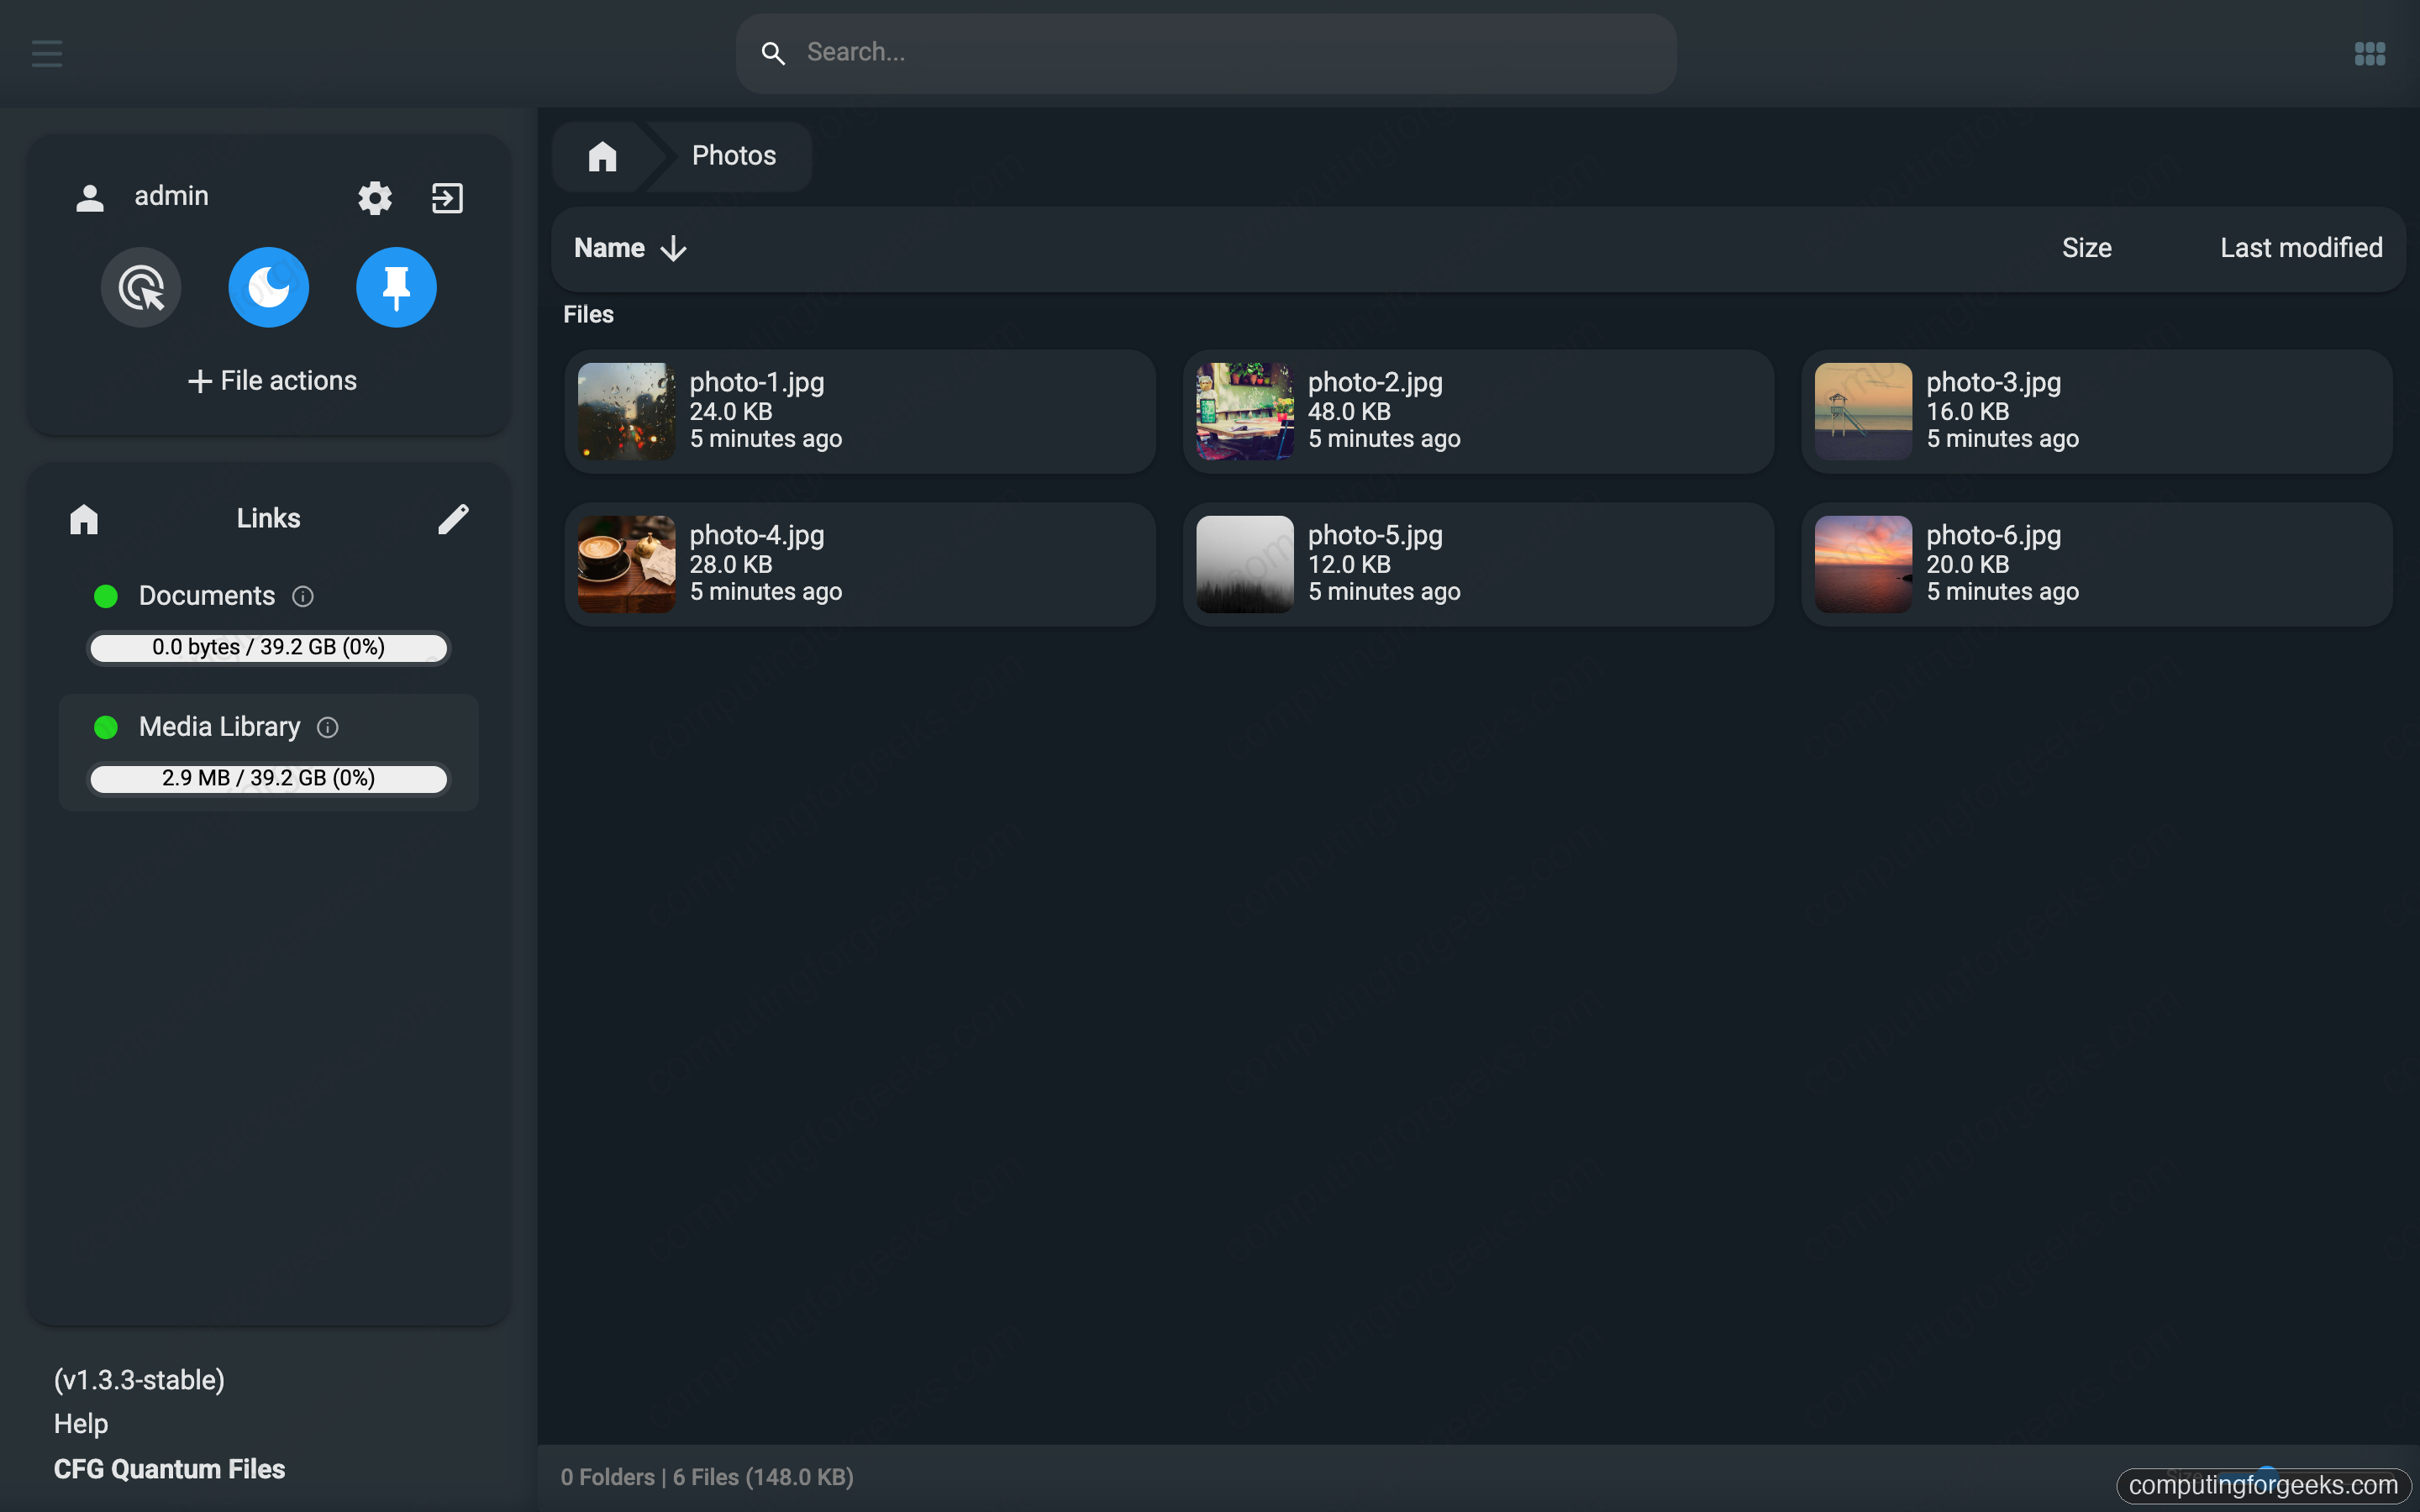Open photo-5.jpg thumbnail
Image resolution: width=2420 pixels, height=1512 pixels.
pyautogui.click(x=1245, y=564)
